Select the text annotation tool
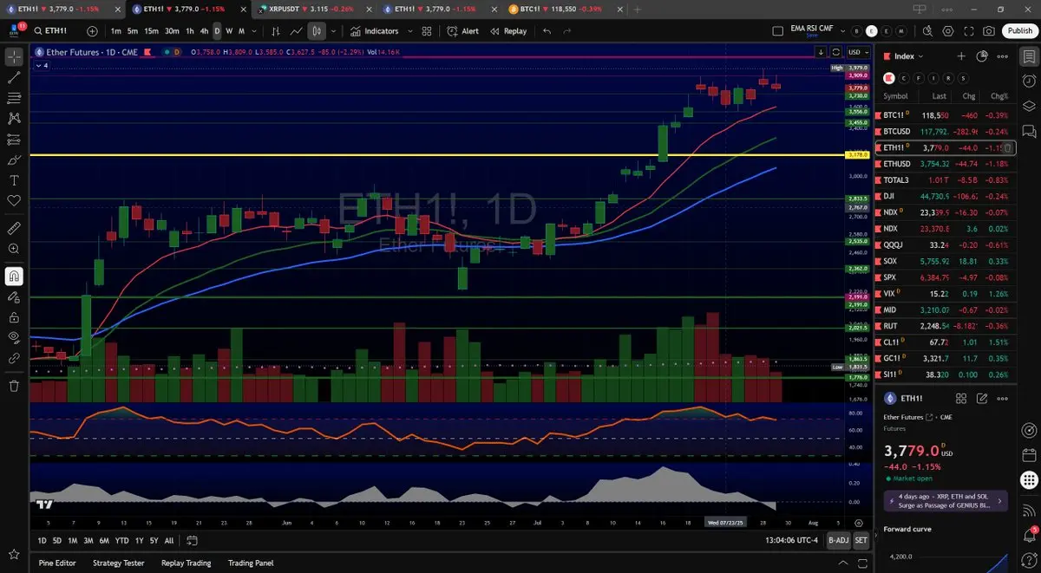This screenshot has width=1041, height=573. (14, 180)
